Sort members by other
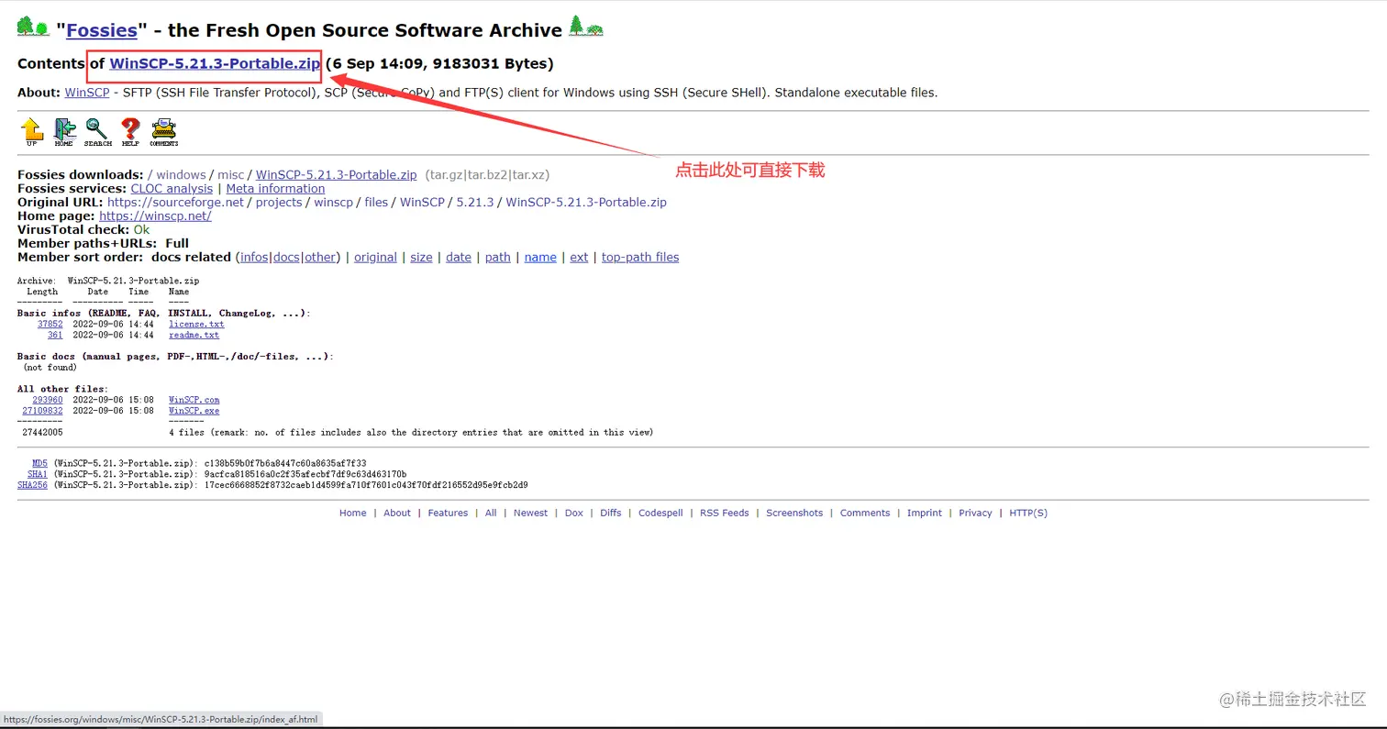 tap(320, 258)
